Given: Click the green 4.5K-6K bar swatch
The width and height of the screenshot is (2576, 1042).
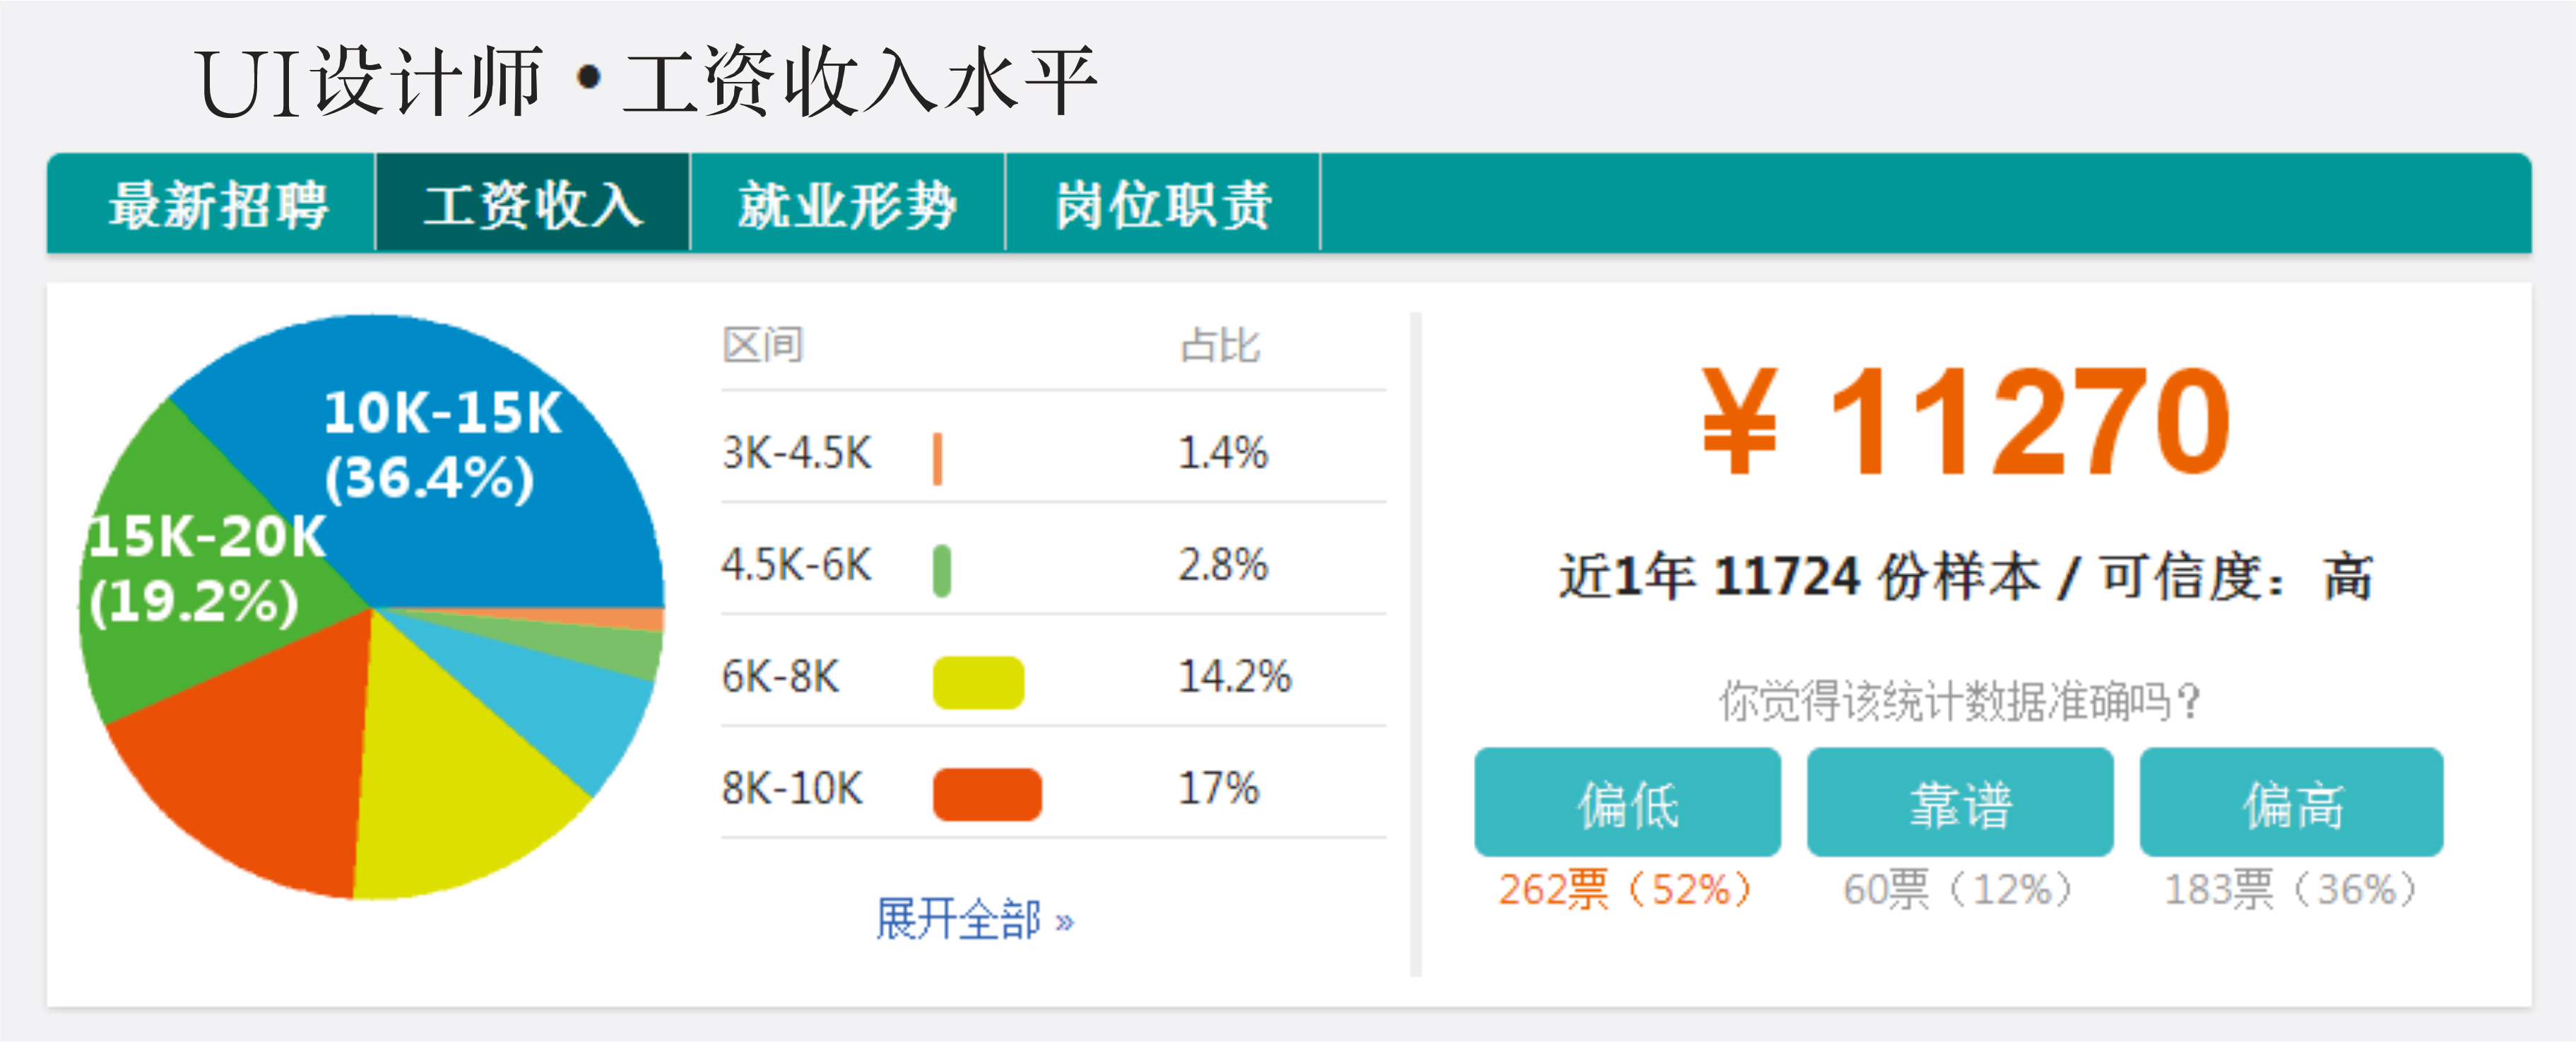Looking at the screenshot, I should pyautogui.click(x=941, y=570).
